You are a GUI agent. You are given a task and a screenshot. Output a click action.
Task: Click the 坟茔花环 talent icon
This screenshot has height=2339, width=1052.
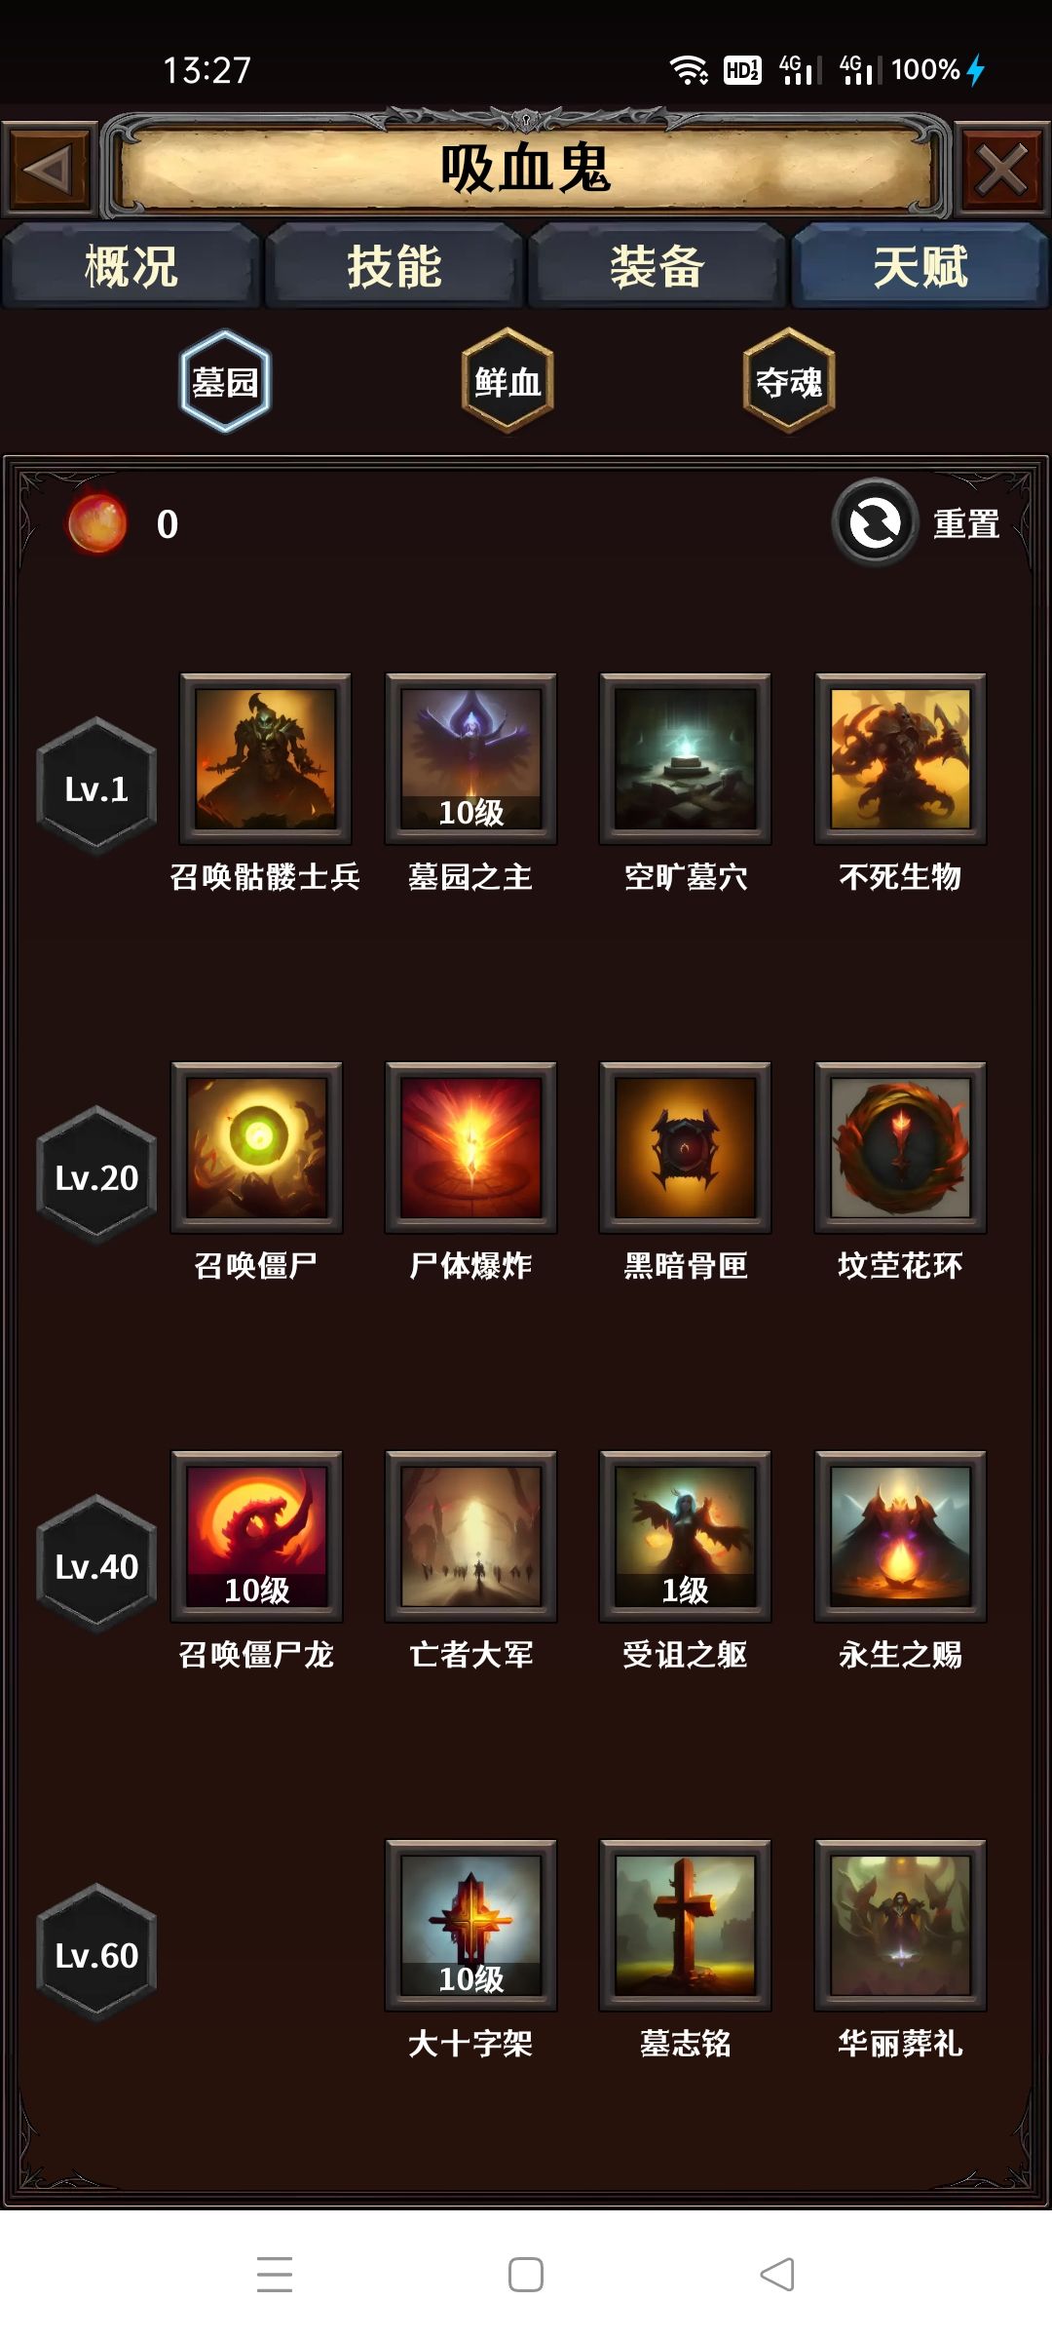[900, 1147]
